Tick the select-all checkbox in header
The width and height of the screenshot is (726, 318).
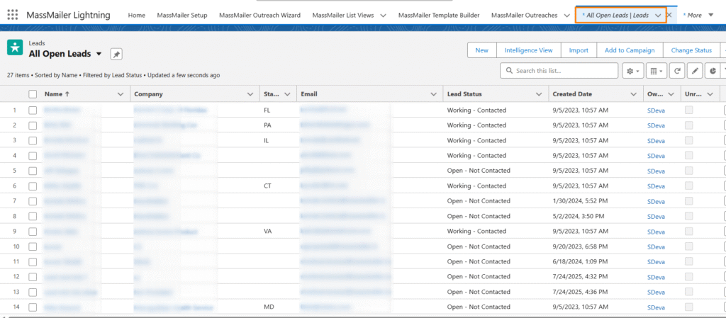coord(33,94)
